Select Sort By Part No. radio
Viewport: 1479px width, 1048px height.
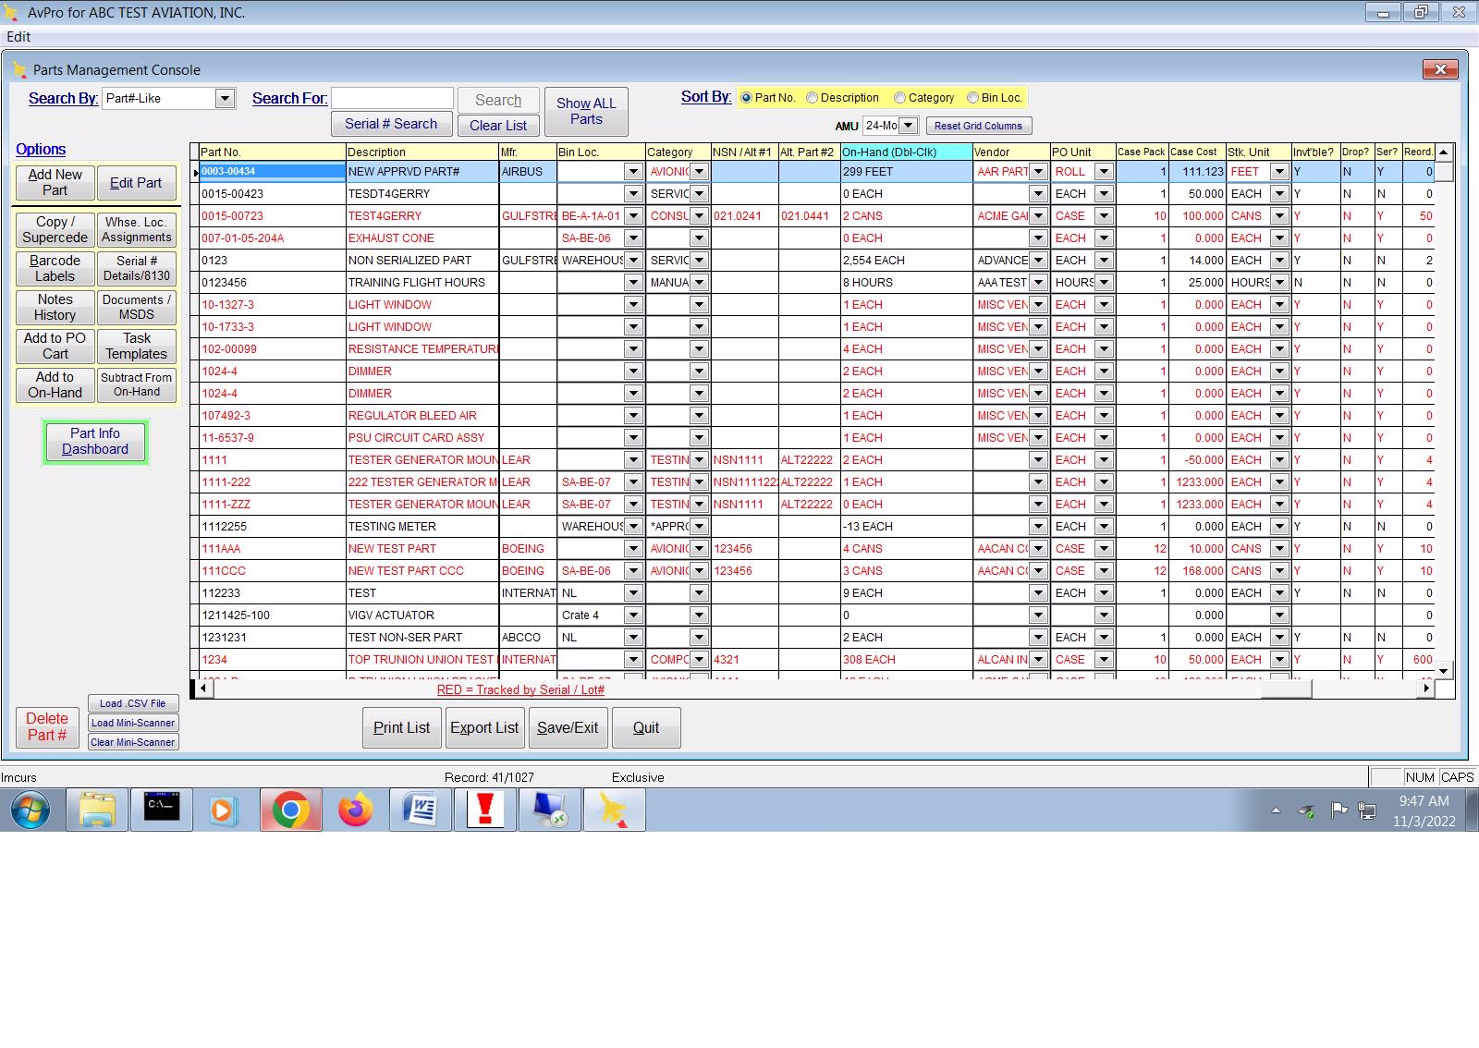click(746, 98)
